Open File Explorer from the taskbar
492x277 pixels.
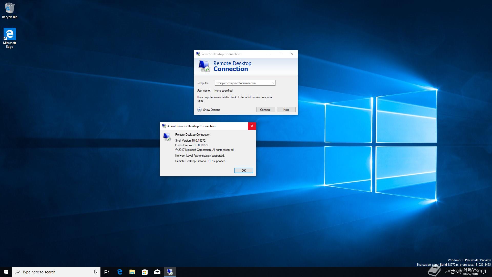pyautogui.click(x=132, y=272)
